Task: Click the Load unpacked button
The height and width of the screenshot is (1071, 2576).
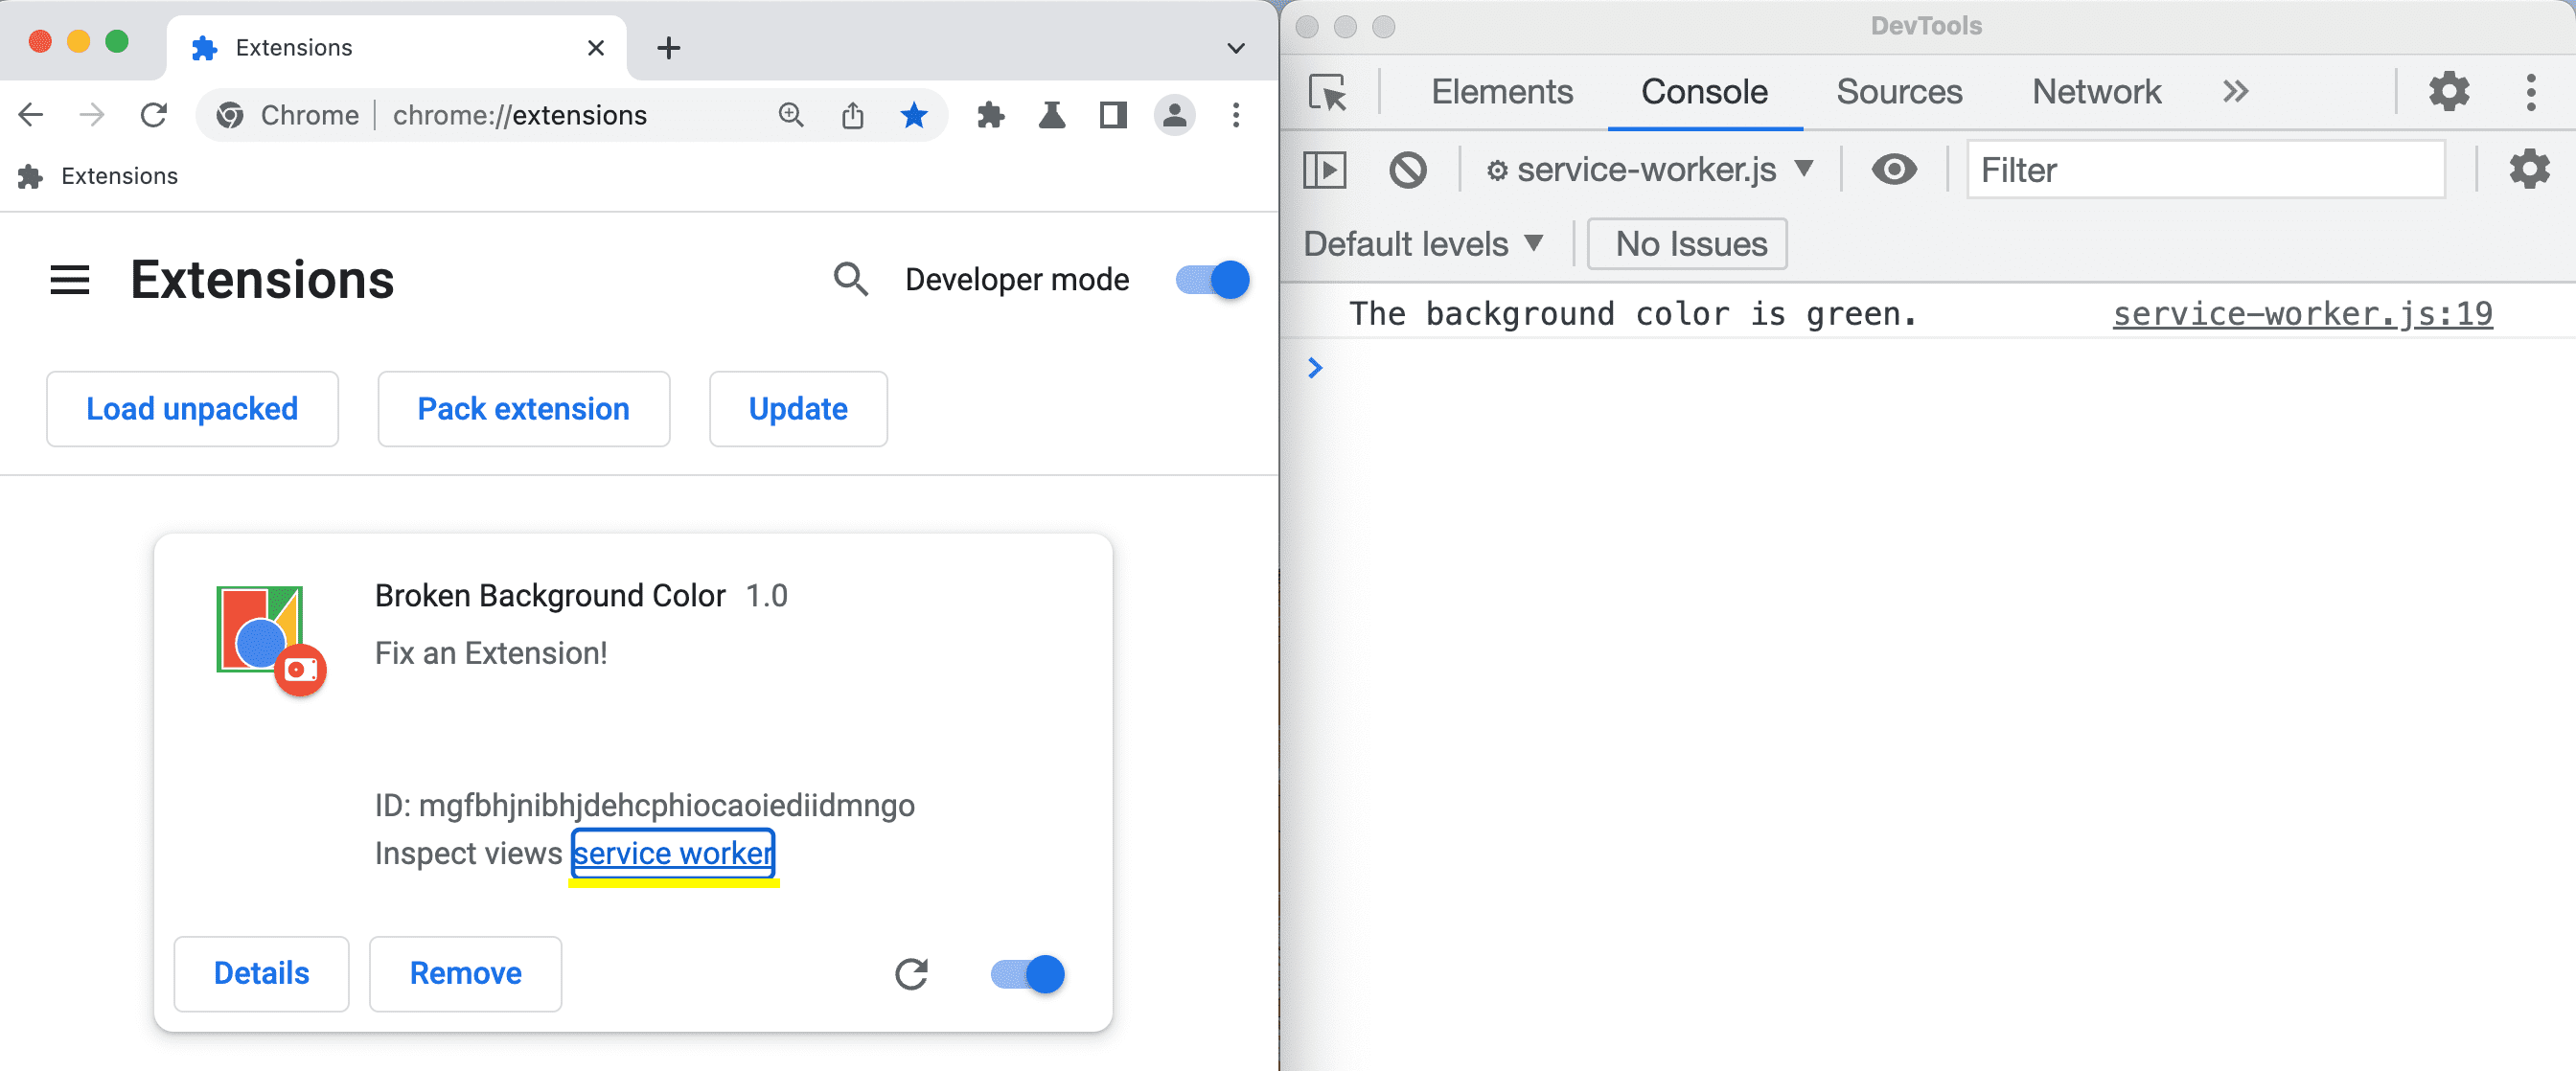Action: click(x=191, y=407)
